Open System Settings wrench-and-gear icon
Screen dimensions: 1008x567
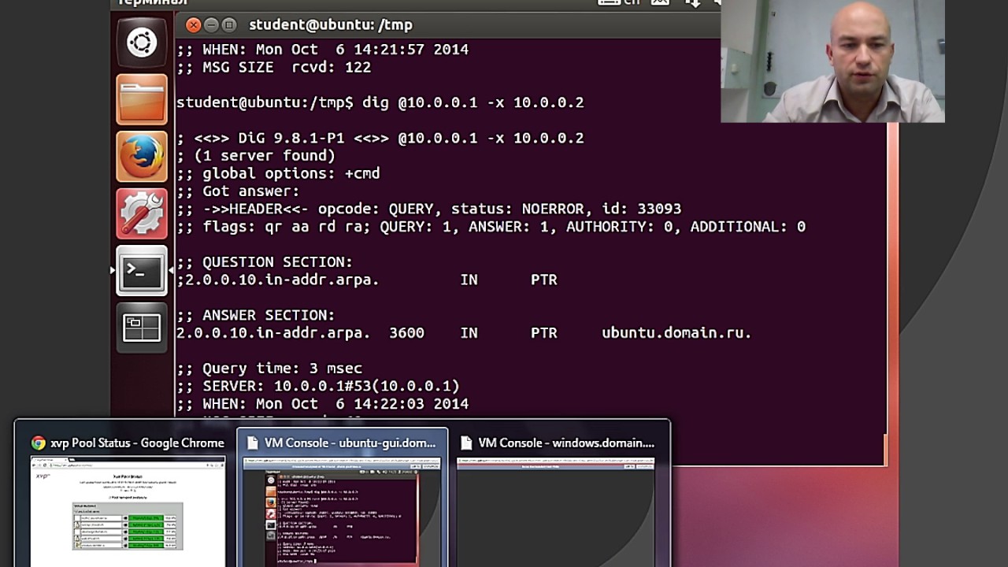pos(142,213)
